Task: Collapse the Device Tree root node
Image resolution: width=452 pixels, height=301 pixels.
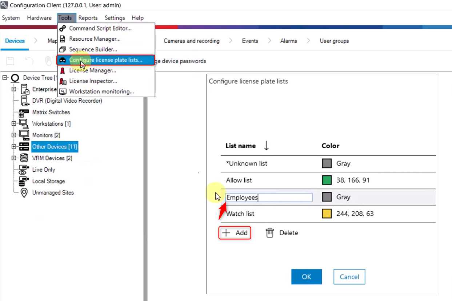Action: [5, 78]
